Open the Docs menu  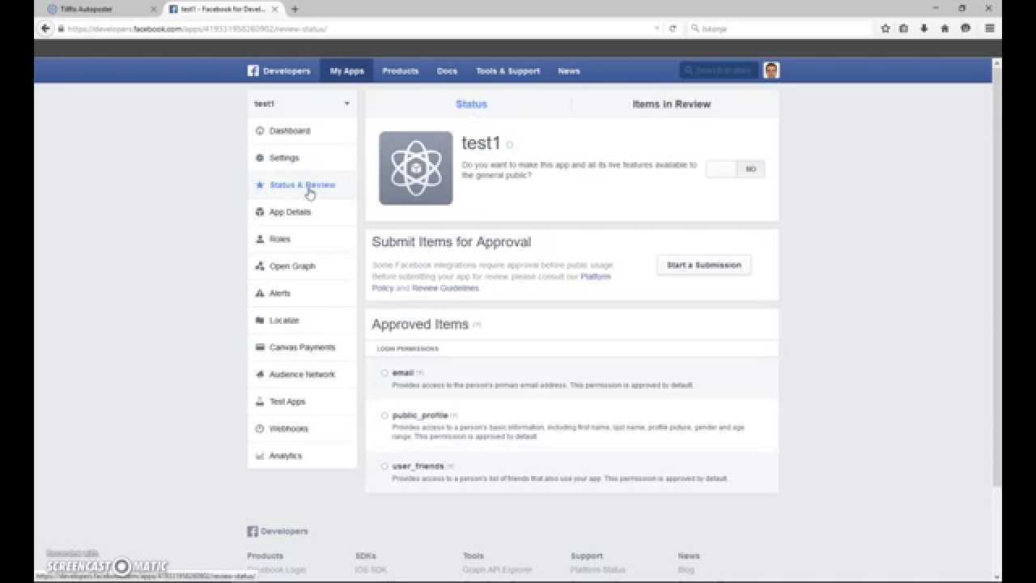447,71
